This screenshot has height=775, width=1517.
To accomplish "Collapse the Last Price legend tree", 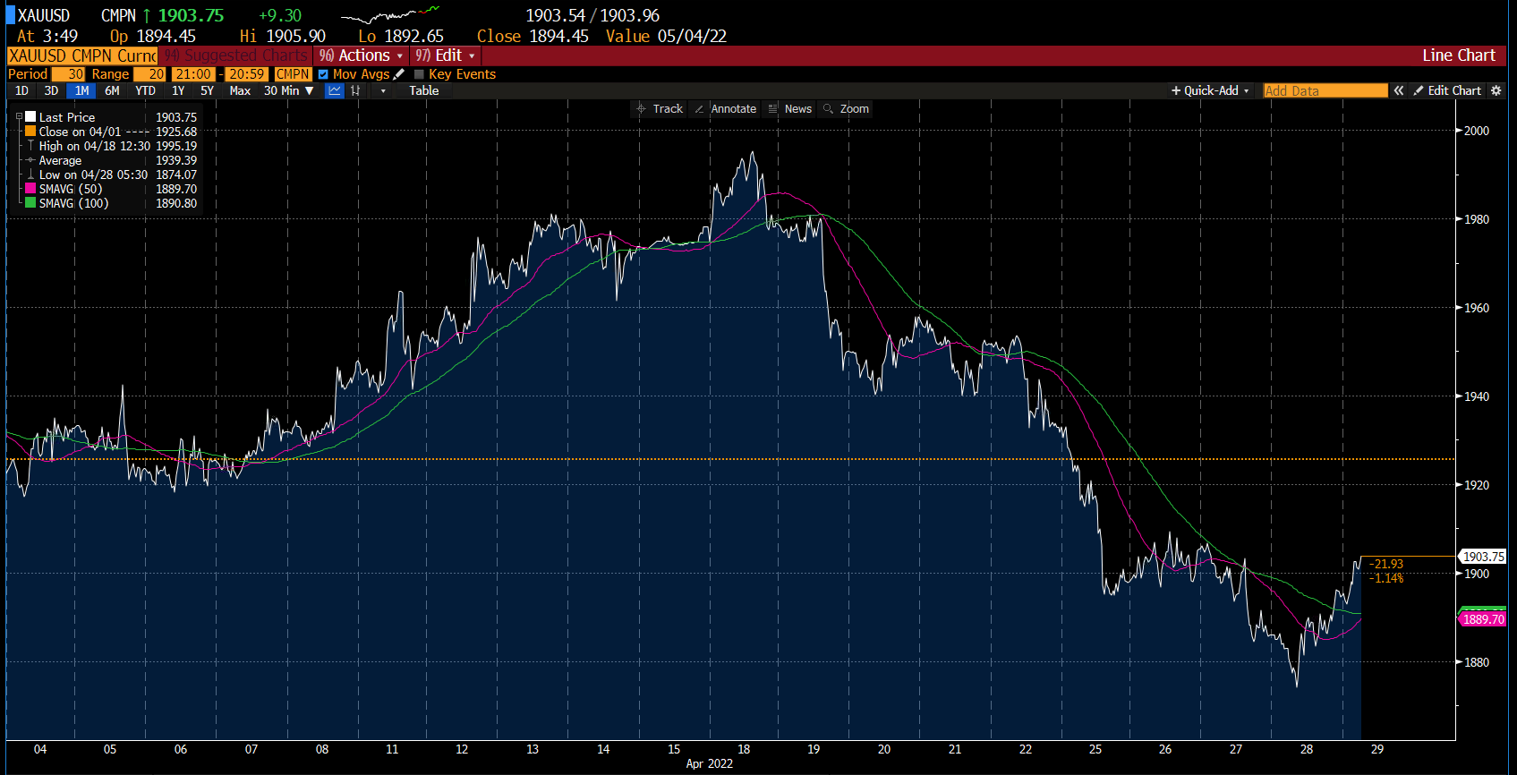I will click(x=19, y=116).
